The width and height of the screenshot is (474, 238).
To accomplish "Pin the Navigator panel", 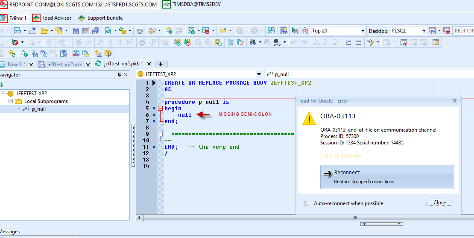I will [x=119, y=75].
